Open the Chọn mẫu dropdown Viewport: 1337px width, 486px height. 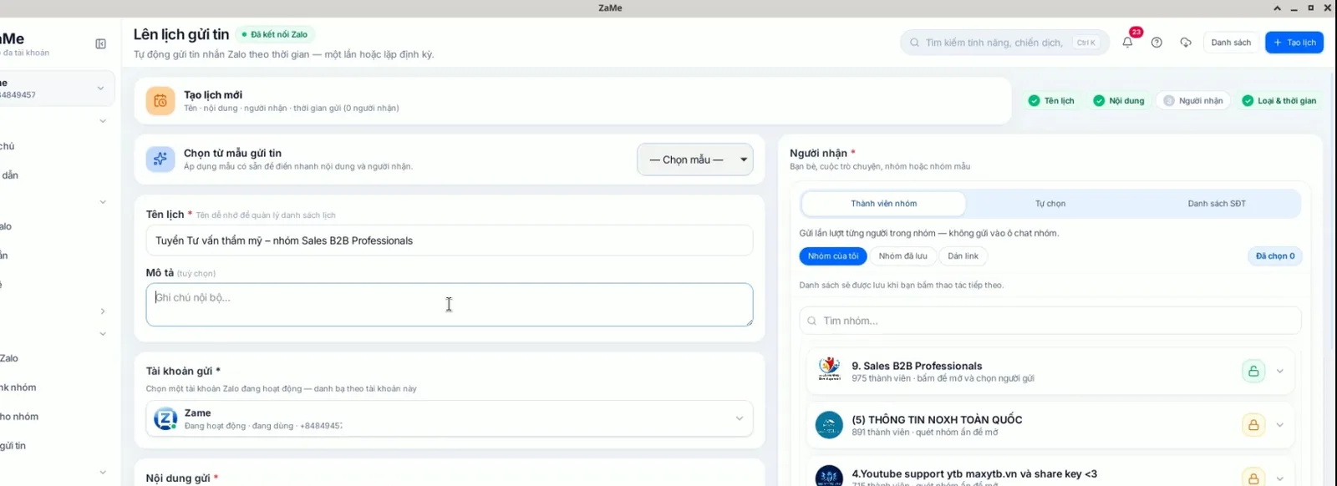[x=695, y=159]
